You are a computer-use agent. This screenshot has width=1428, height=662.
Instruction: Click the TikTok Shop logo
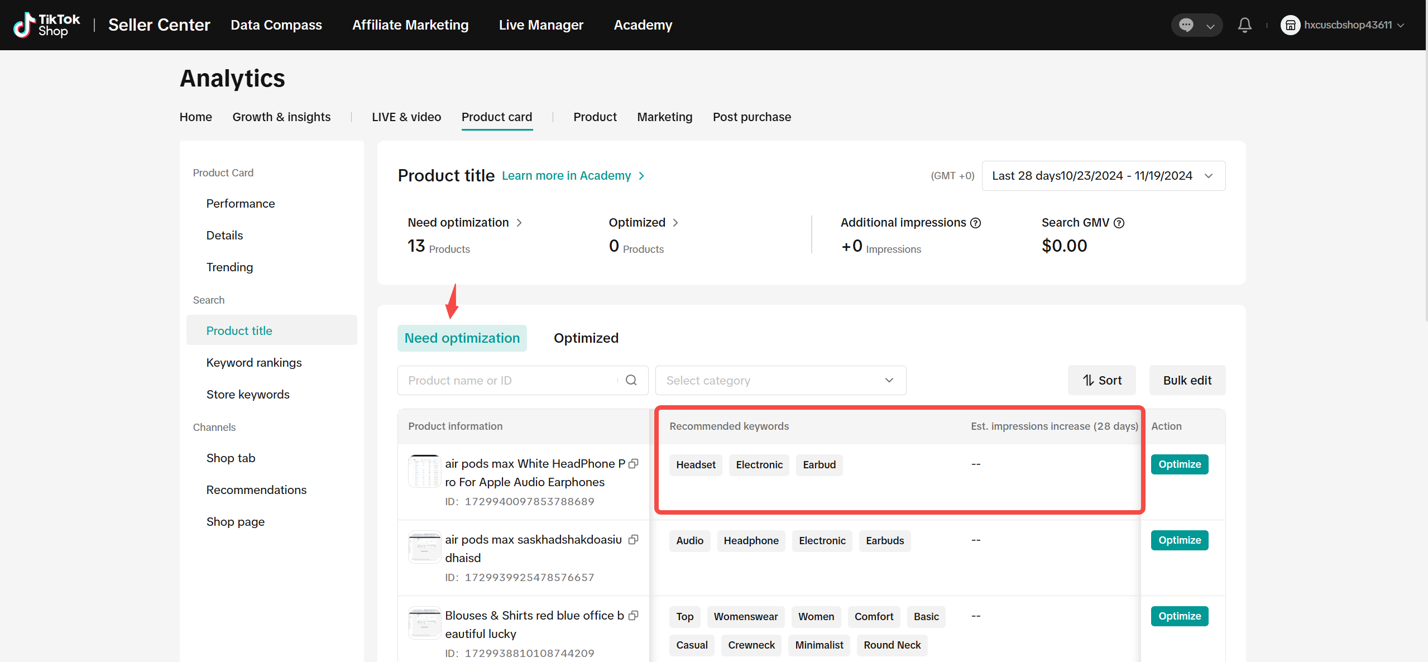tap(47, 25)
